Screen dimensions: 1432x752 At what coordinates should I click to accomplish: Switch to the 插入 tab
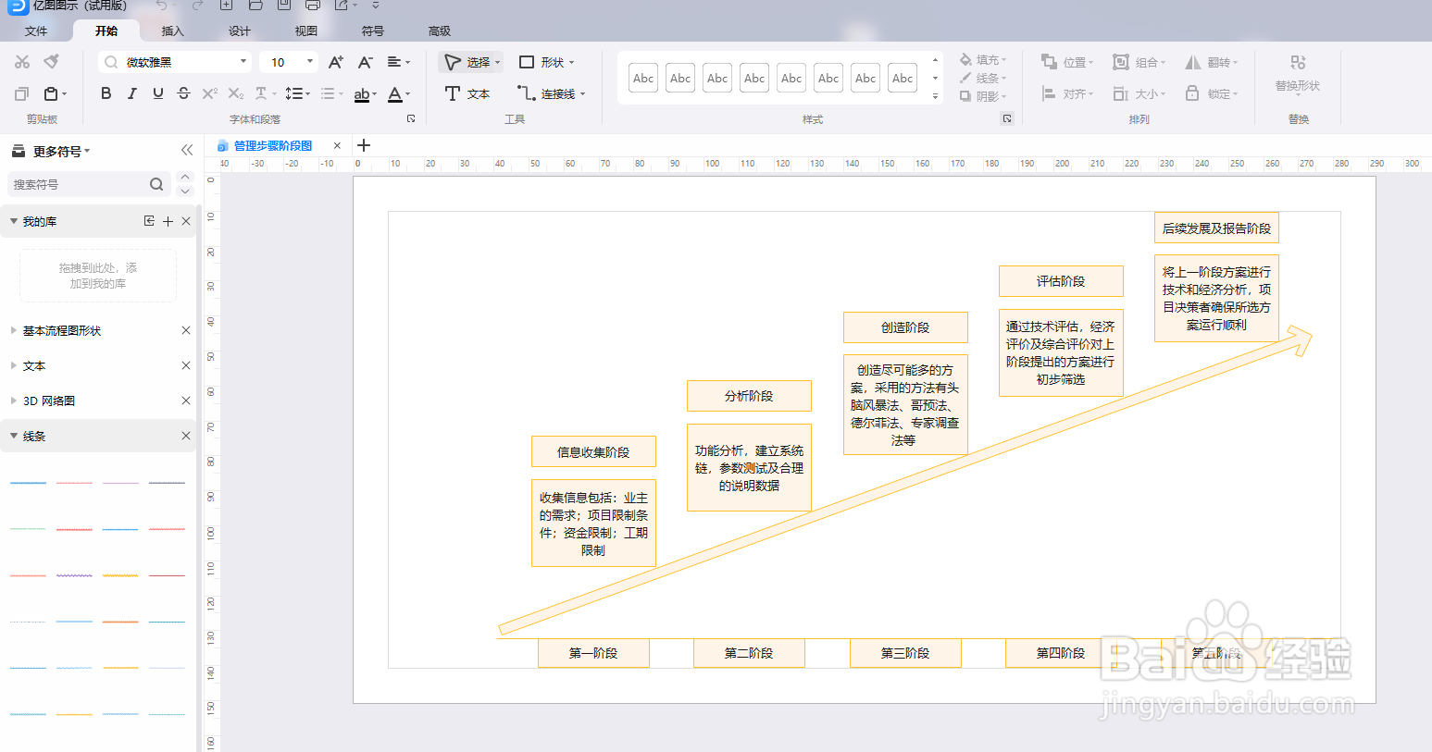coord(173,31)
